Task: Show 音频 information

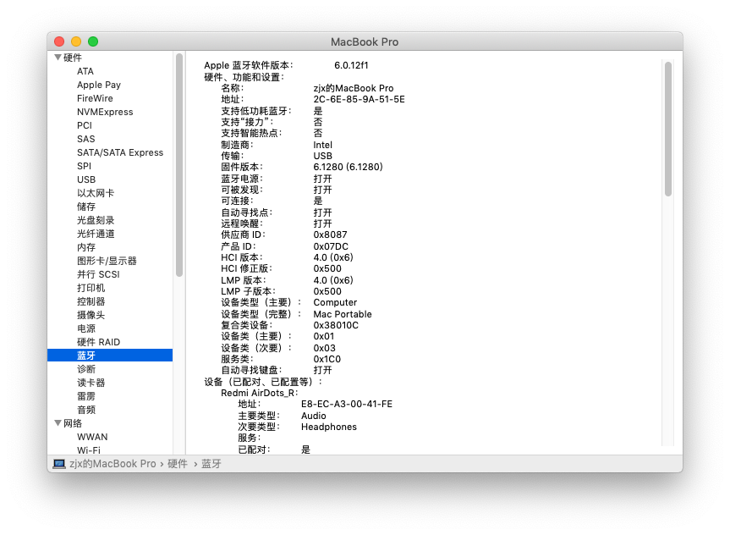Action: 86,409
